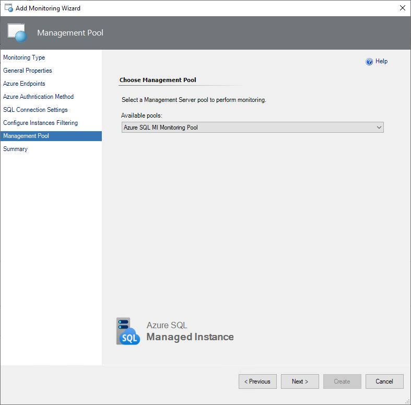
Task: Jump to Configure Instances Filtering step
Action: click(40, 123)
